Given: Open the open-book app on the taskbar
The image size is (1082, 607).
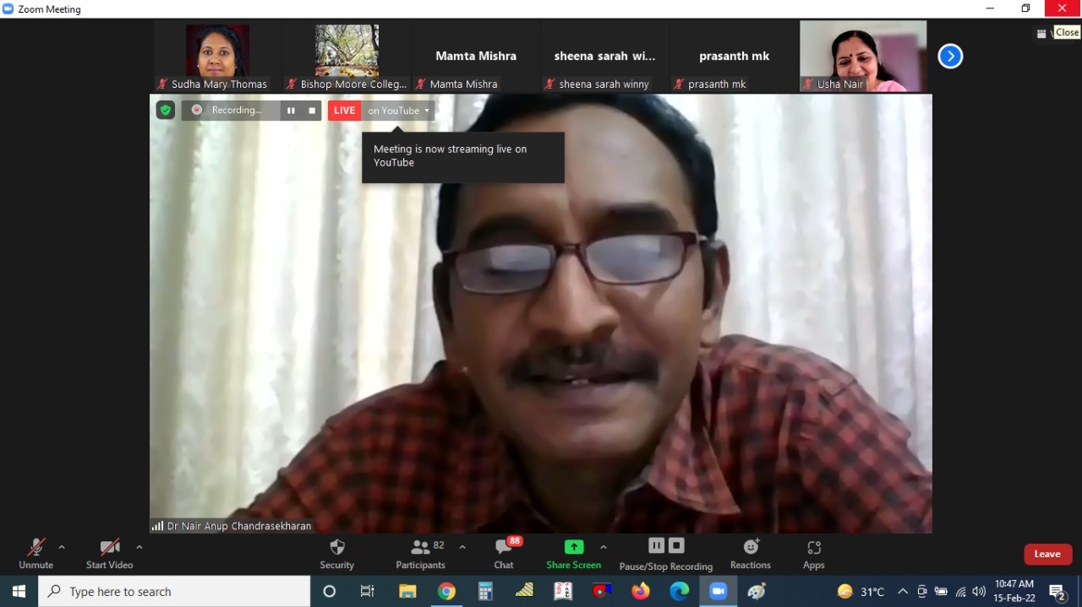Looking at the screenshot, I should point(563,591).
